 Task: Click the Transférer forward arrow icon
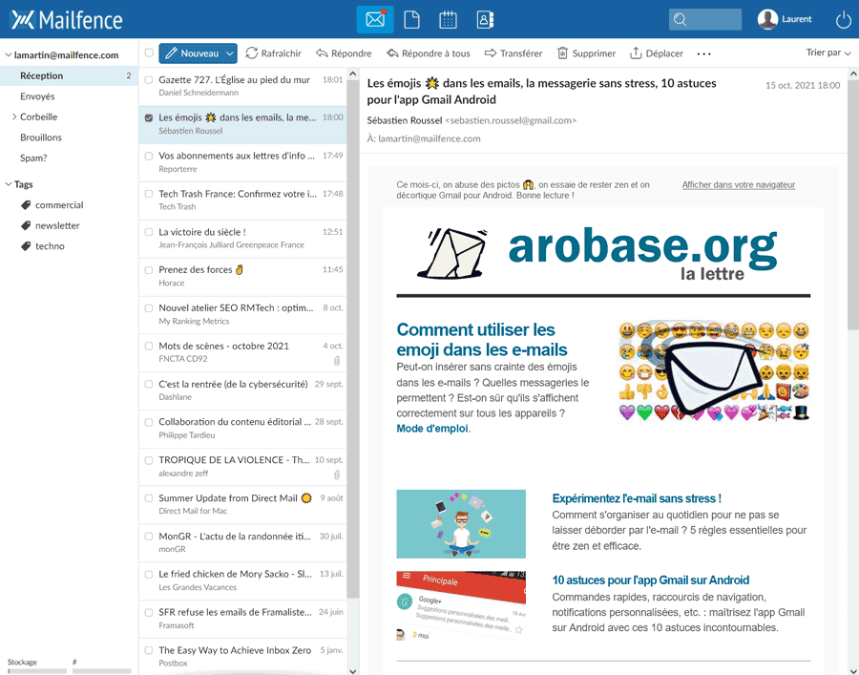pos(491,53)
